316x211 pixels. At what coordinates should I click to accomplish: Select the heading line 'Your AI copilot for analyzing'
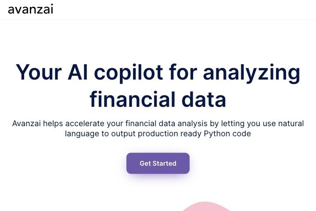158,73
